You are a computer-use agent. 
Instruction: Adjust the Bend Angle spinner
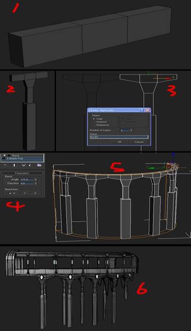coord(35,180)
